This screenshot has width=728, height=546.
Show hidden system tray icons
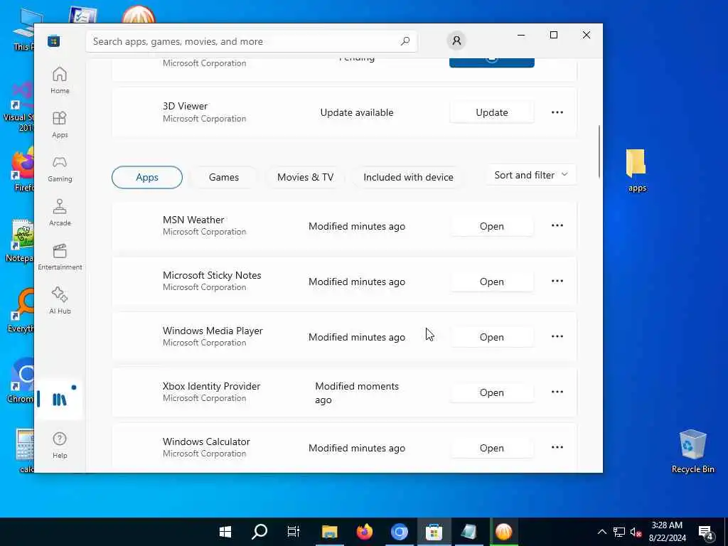(x=601, y=532)
